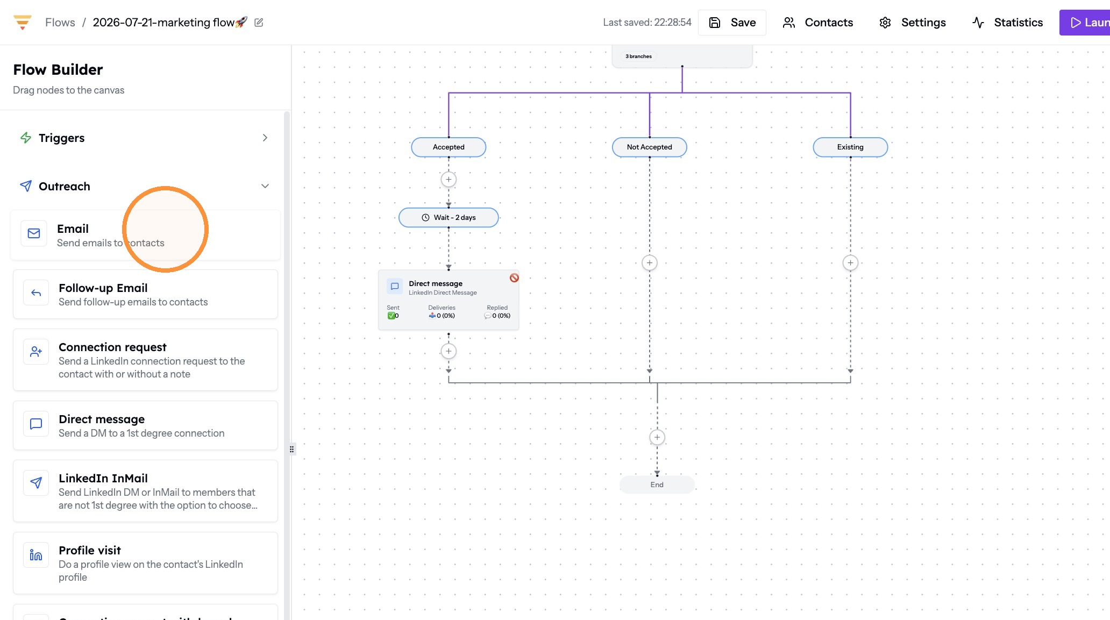1110x620 pixels.
Task: Open the Direct message canvas node title
Action: coord(436,283)
